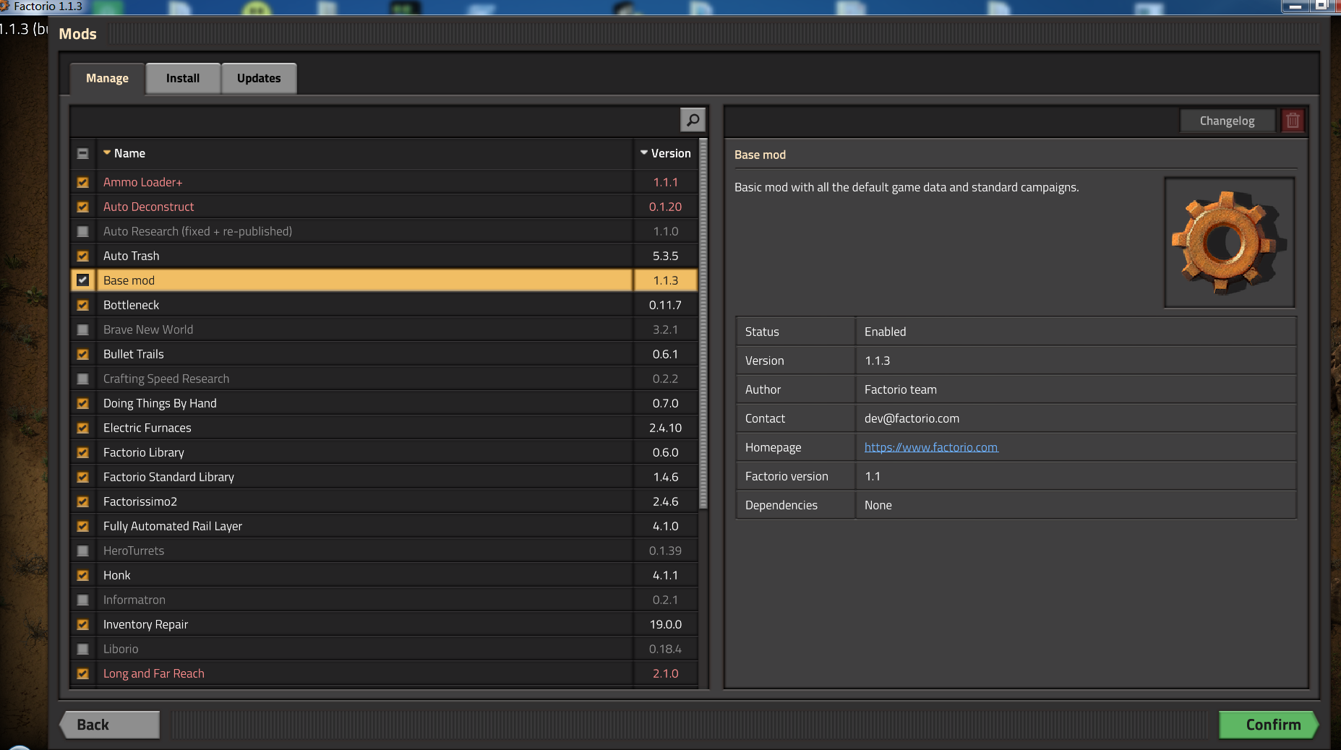This screenshot has height=750, width=1341.
Task: Select the Liborio mod row
Action: point(364,649)
